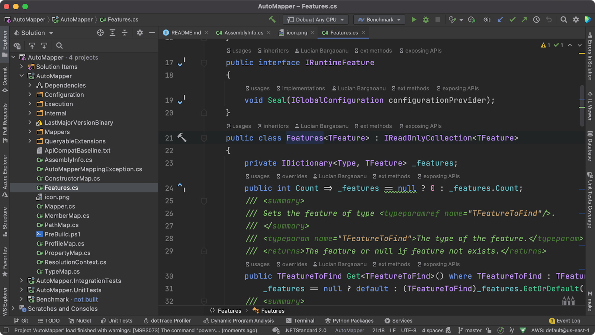Click master branch in status bar

click(470, 330)
